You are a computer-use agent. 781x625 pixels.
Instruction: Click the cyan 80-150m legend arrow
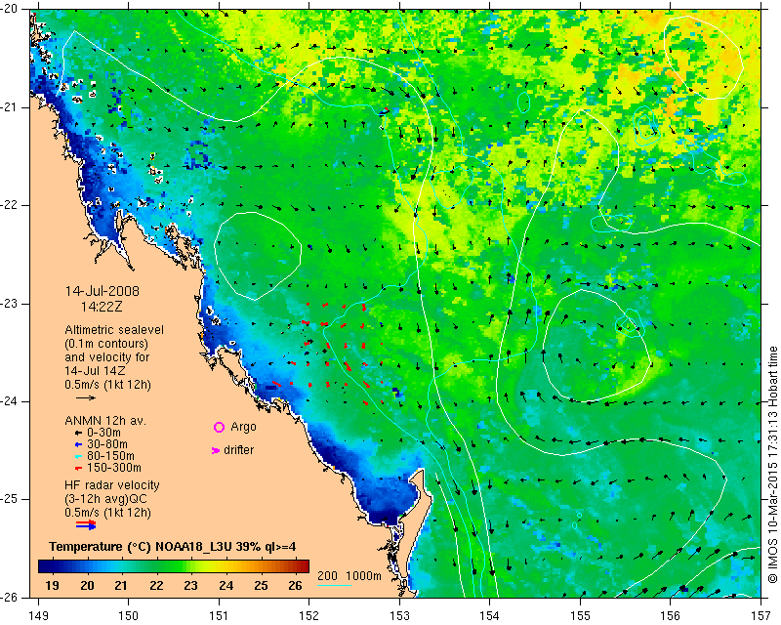[x=78, y=456]
